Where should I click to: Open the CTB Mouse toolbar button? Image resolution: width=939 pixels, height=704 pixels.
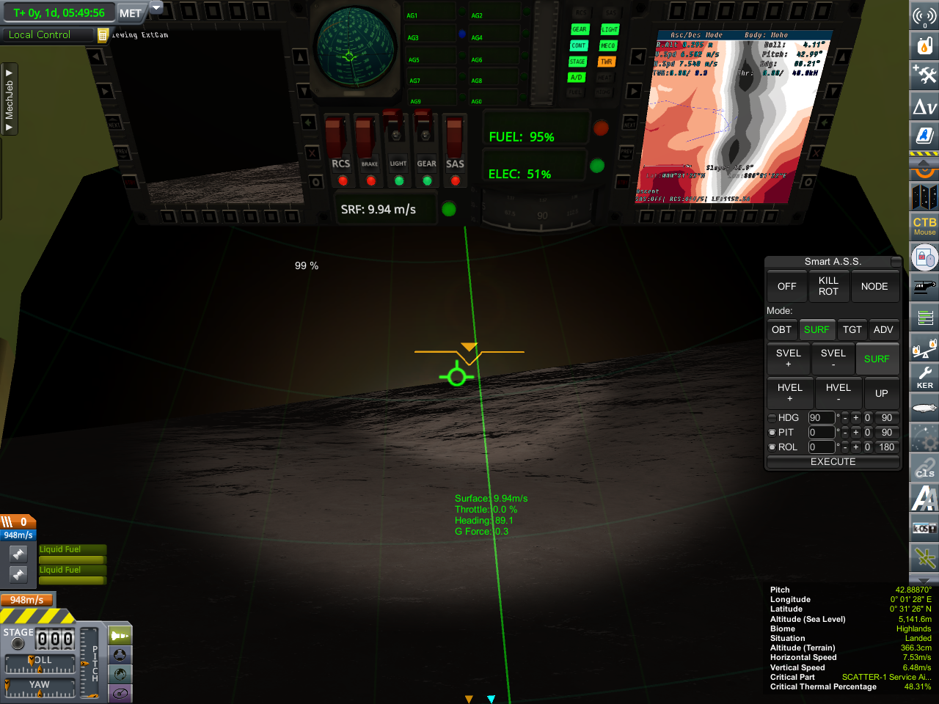click(x=924, y=226)
